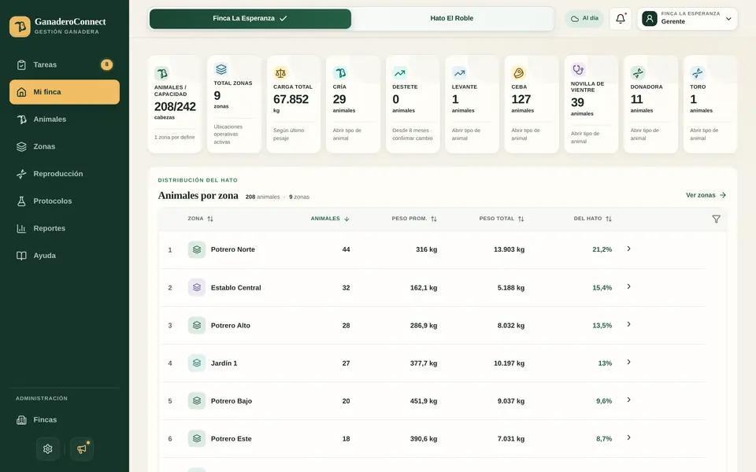Expand the Jardín 1 row chevron

coord(628,362)
